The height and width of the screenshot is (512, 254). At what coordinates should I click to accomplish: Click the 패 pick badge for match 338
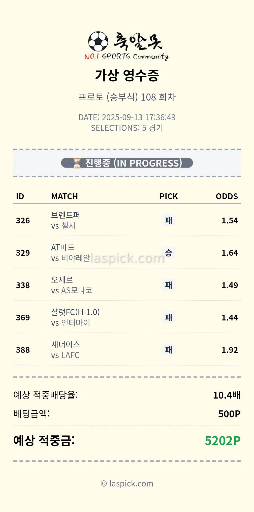click(169, 285)
